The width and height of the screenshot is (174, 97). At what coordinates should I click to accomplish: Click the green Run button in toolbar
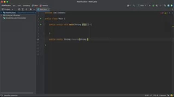pyautogui.click(x=150, y=5)
